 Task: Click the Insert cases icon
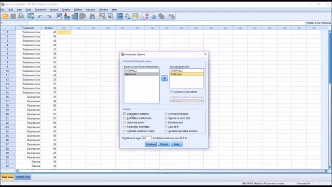pyautogui.click(x=102, y=16)
